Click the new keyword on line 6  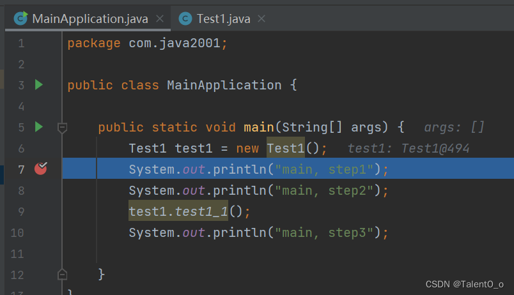tap(247, 148)
